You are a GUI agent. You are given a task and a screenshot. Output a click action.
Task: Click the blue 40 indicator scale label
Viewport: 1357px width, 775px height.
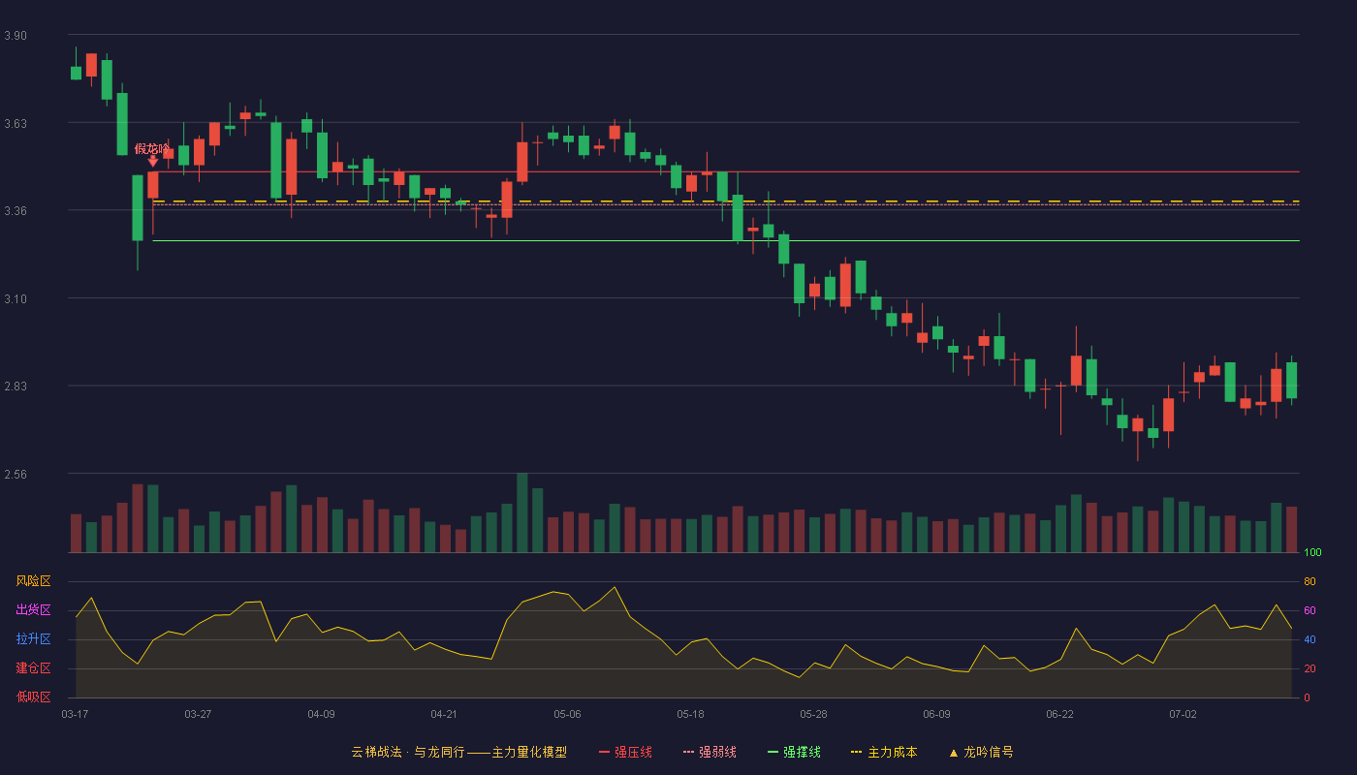[1310, 639]
